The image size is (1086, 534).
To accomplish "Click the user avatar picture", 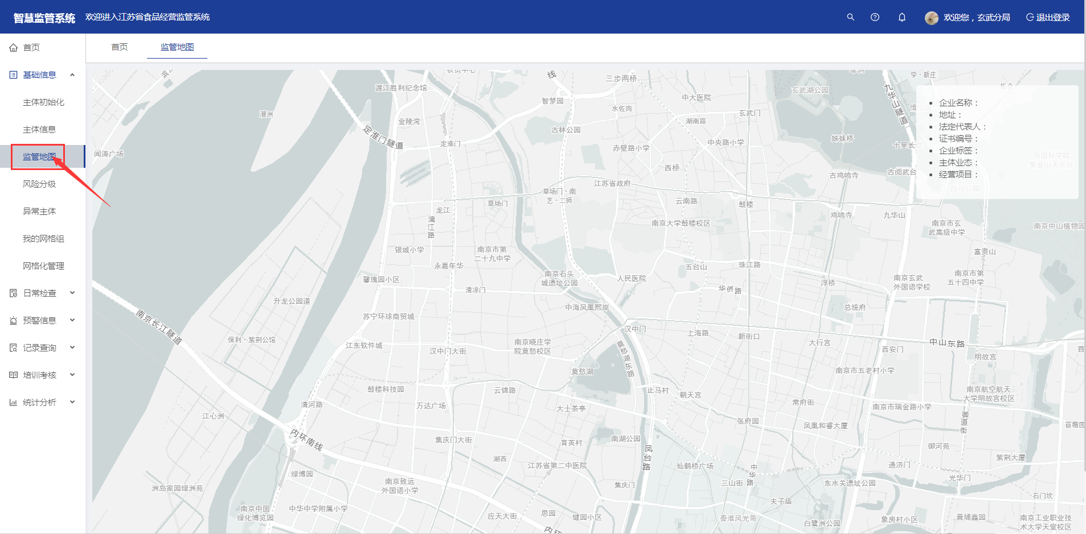I will click(932, 18).
